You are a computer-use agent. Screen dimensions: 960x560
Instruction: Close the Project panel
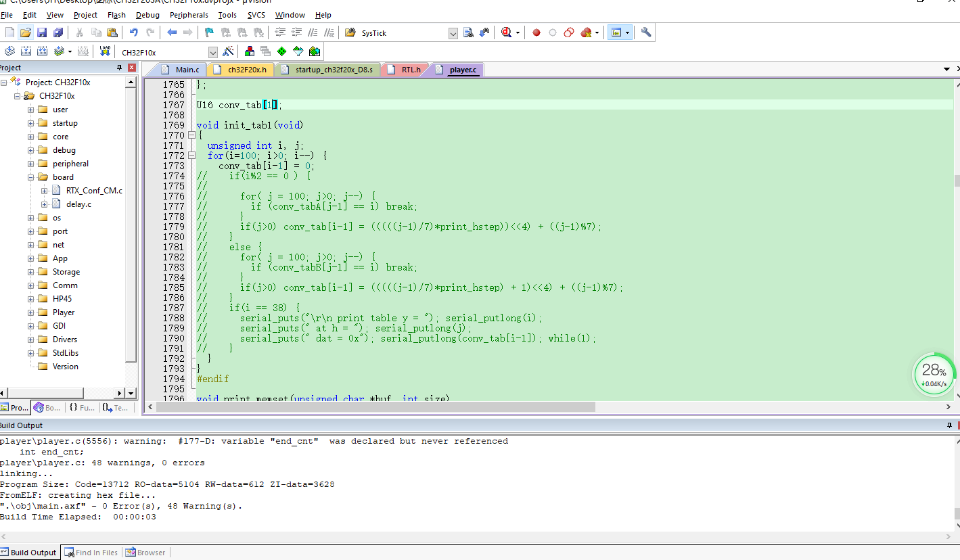coord(132,68)
